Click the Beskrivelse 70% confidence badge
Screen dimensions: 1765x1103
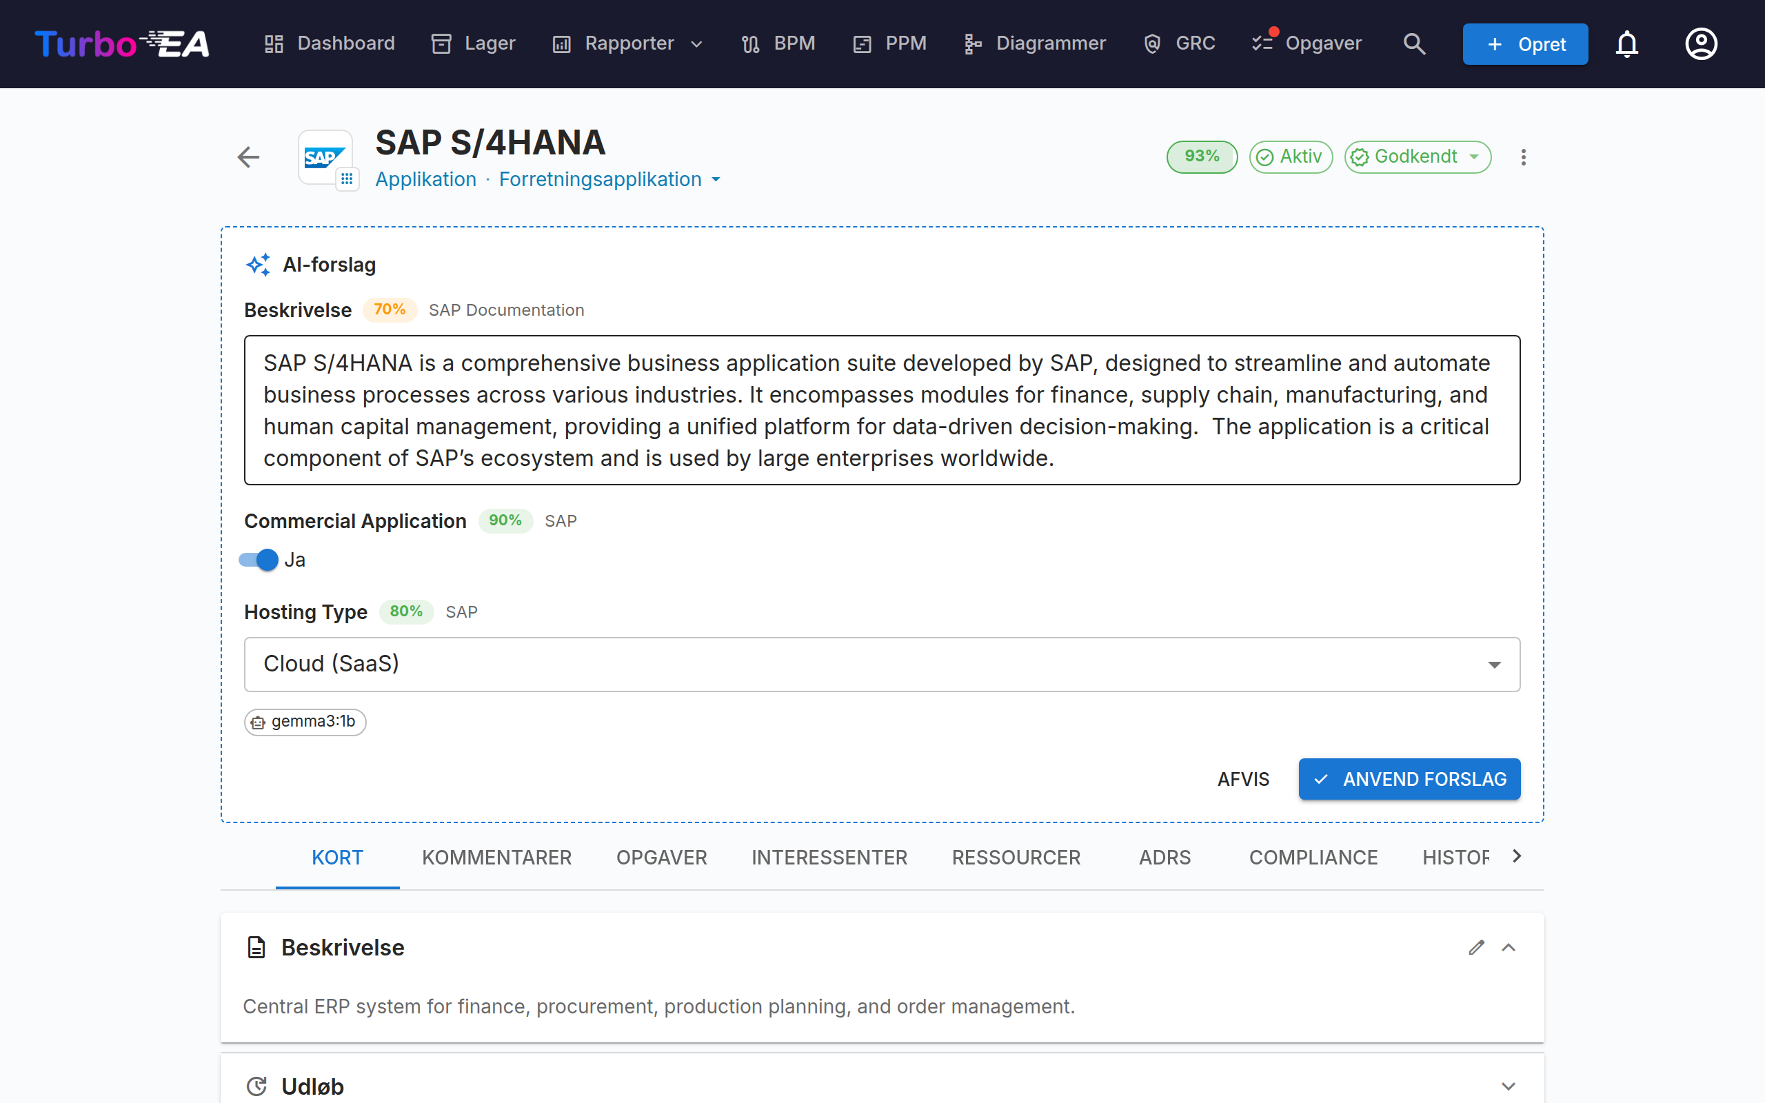pyautogui.click(x=390, y=310)
